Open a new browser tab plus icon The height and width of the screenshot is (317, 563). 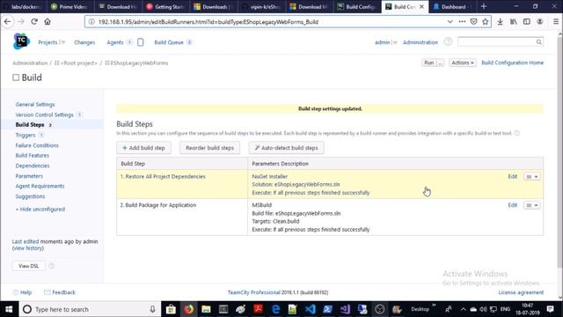coord(484,6)
